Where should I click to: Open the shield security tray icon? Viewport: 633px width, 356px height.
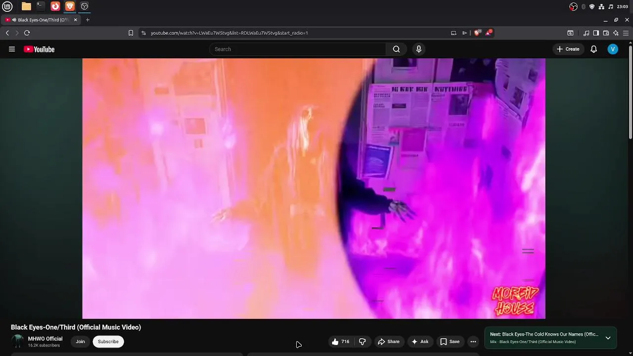click(x=592, y=6)
